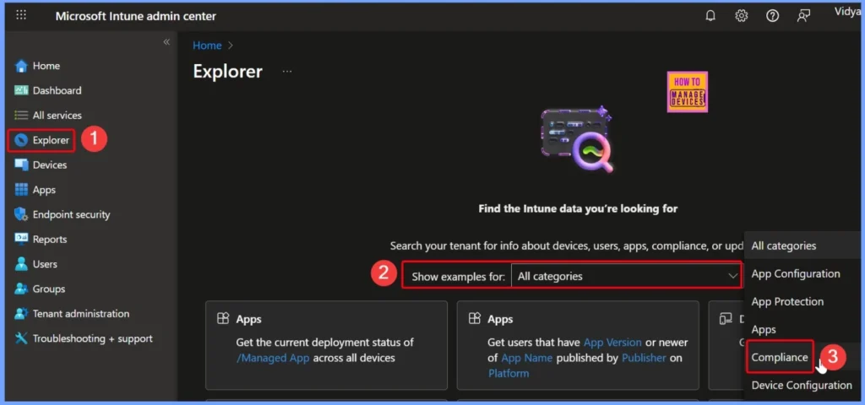This screenshot has height=405, width=865.
Task: Click the Home icon in sidebar
Action: click(x=21, y=66)
